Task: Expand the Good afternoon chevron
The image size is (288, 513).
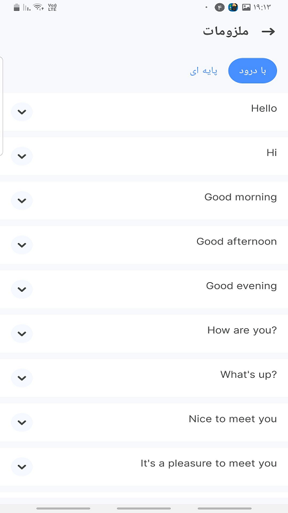Action: [x=22, y=245]
